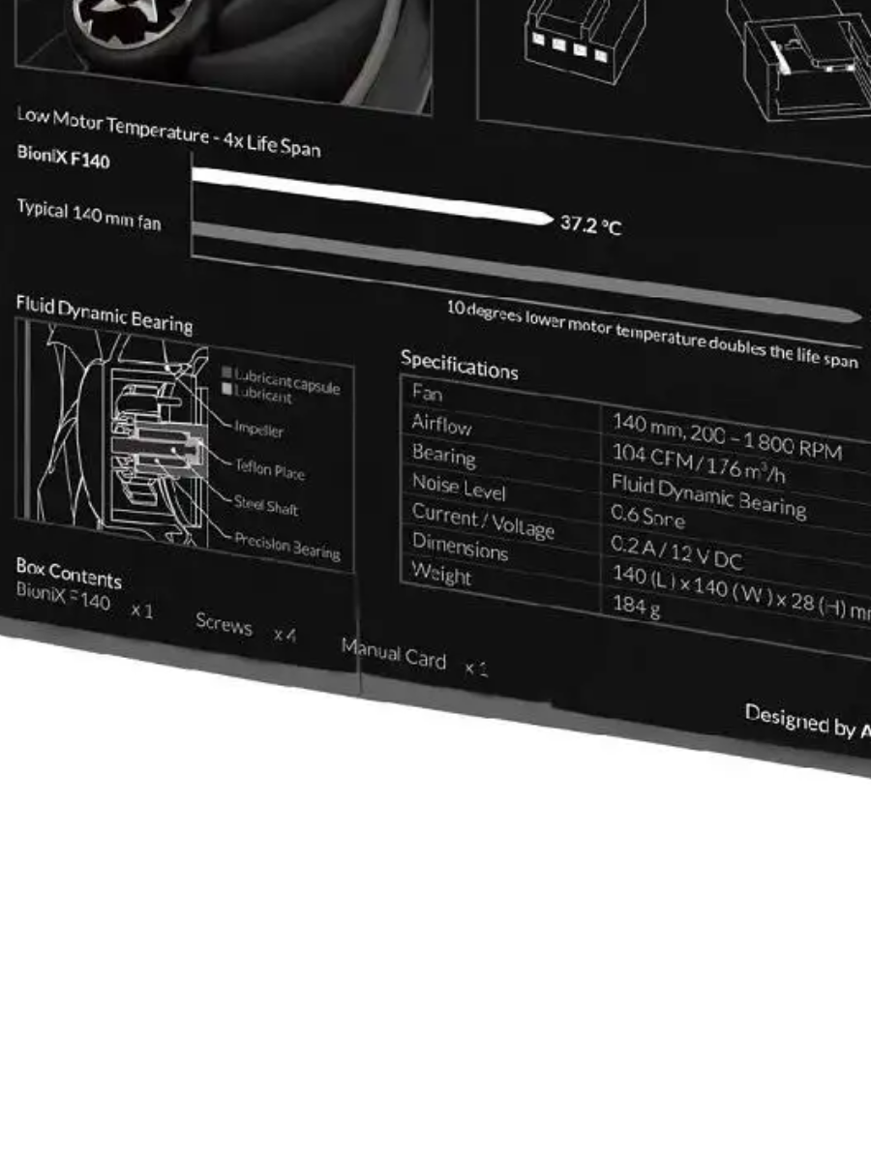Click the "184 g" weight value
871x1161 pixels.
click(636, 606)
